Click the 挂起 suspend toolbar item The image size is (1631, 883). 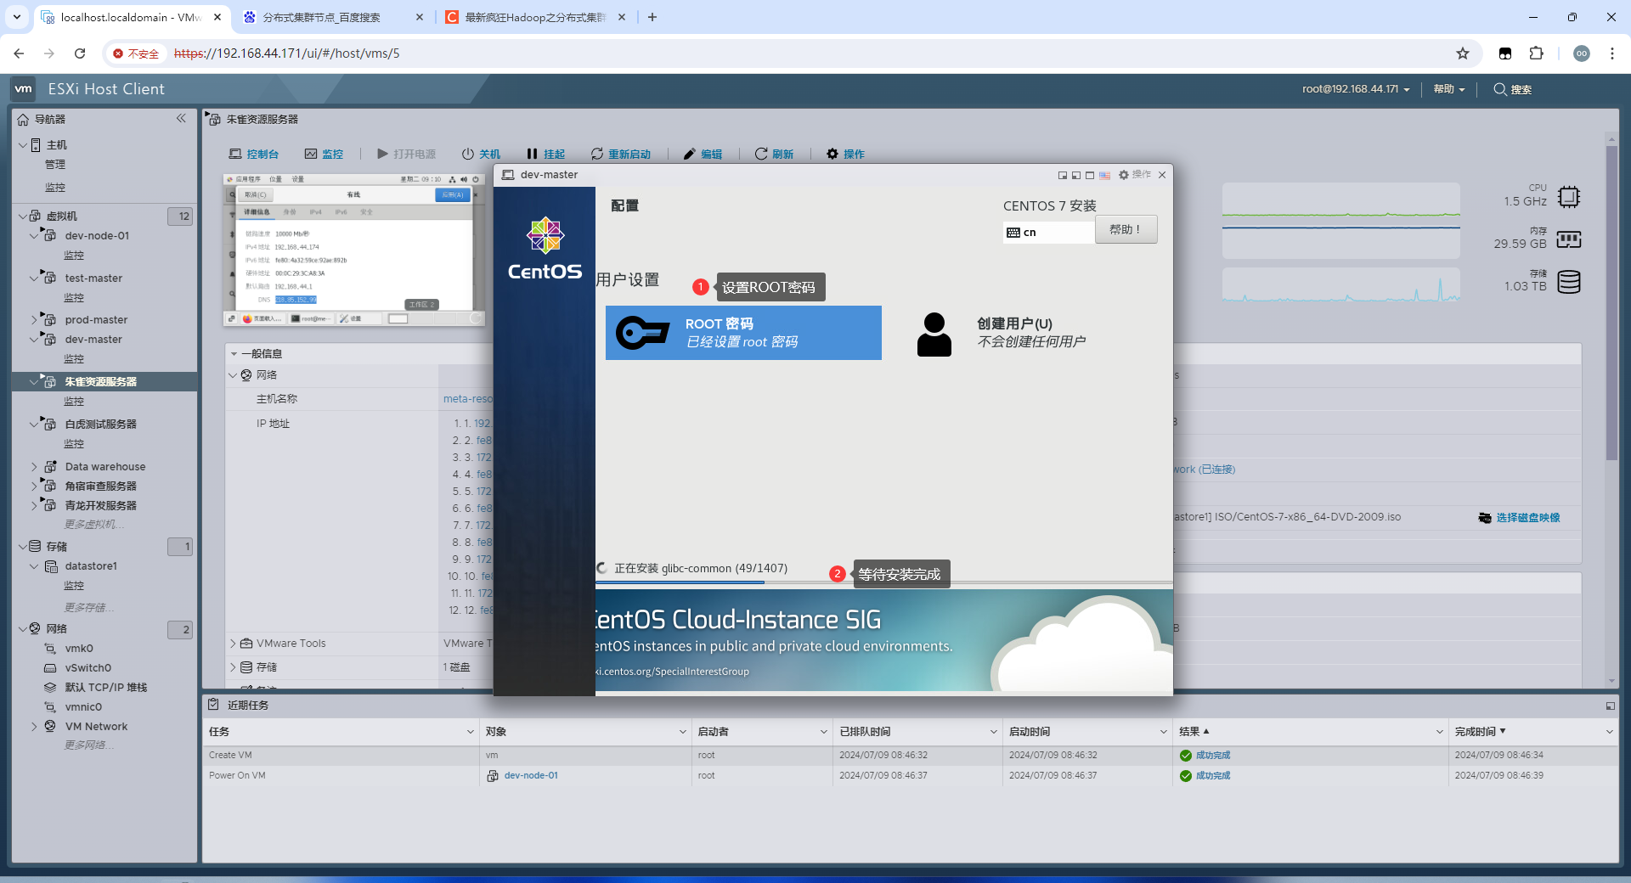click(x=545, y=154)
